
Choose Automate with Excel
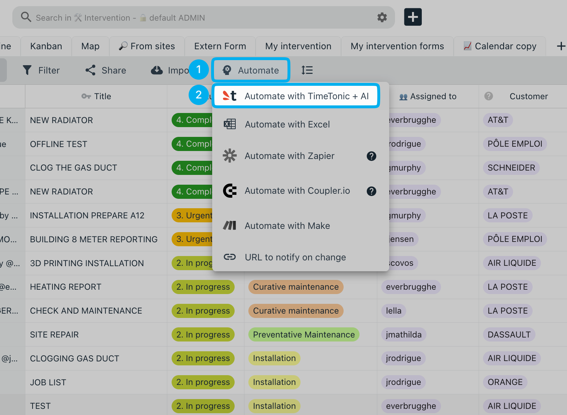pos(301,124)
